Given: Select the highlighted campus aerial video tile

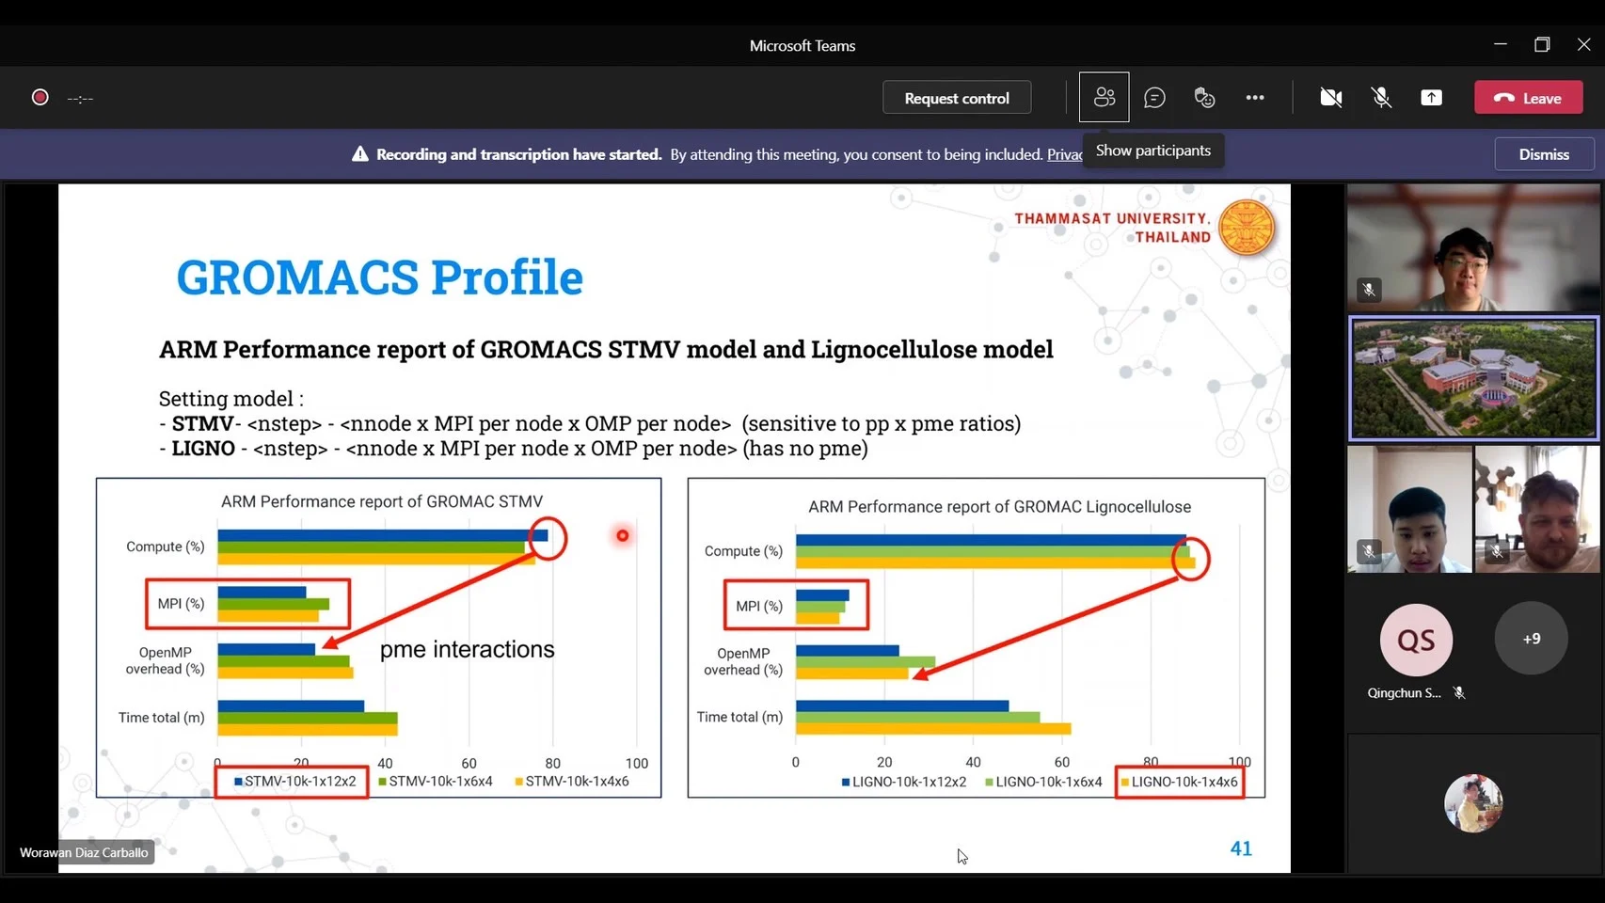Looking at the screenshot, I should coord(1473,378).
